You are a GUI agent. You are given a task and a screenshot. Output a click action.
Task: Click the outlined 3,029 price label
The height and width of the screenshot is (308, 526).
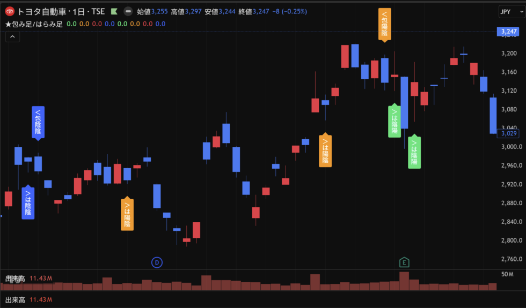(508, 133)
